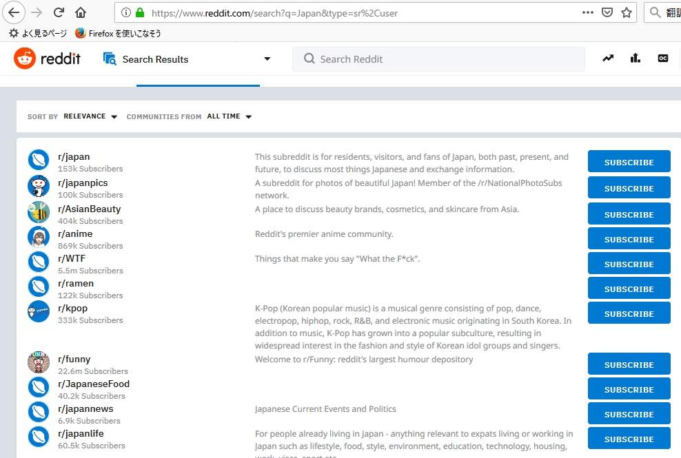Click the r/ramen planet avatar
This screenshot has width=681, height=458.
pos(39,286)
